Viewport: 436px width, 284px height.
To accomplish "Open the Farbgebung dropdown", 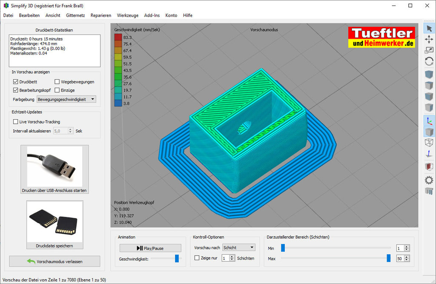I will [x=66, y=99].
